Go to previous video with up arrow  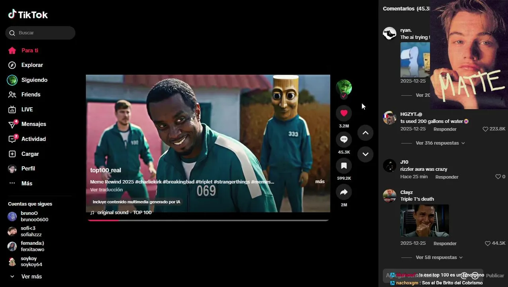point(365,133)
